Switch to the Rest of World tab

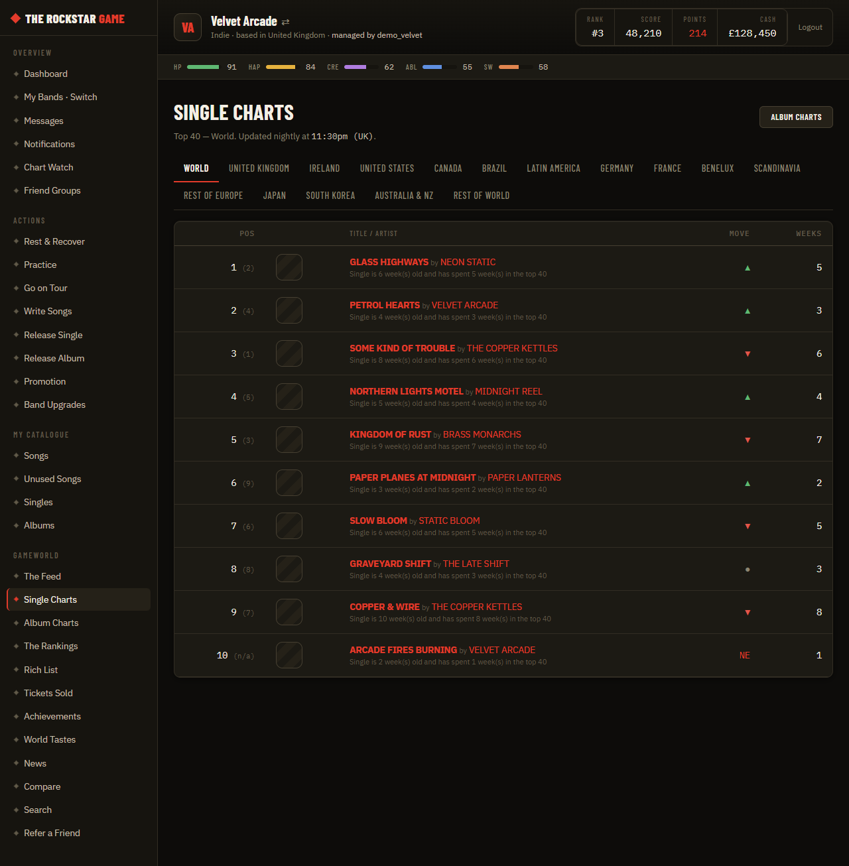(x=482, y=196)
